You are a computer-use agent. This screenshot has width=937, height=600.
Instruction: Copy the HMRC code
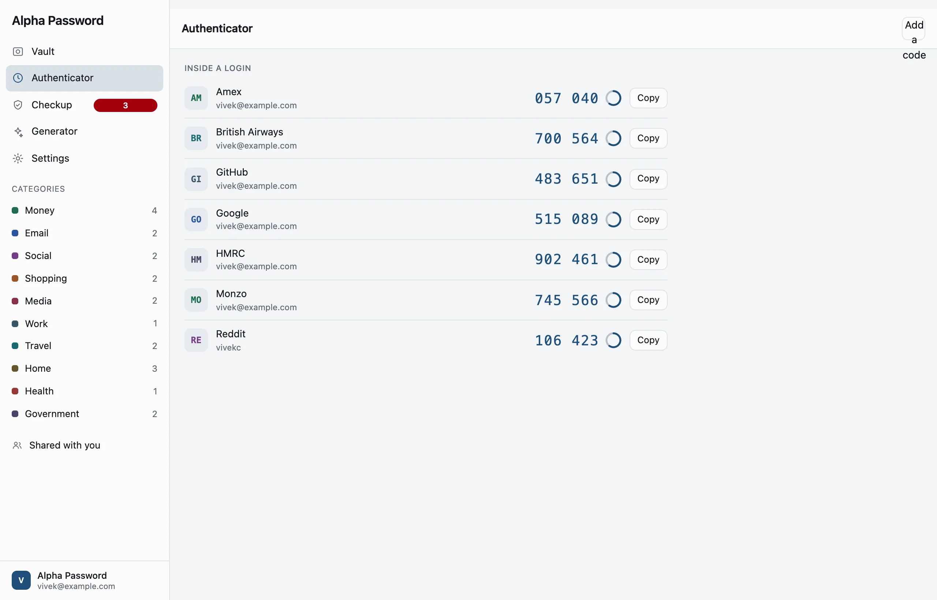(x=648, y=259)
